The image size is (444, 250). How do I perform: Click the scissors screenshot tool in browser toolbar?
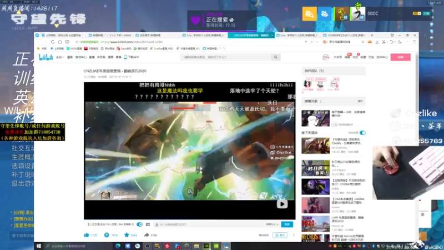pyautogui.click(x=384, y=42)
